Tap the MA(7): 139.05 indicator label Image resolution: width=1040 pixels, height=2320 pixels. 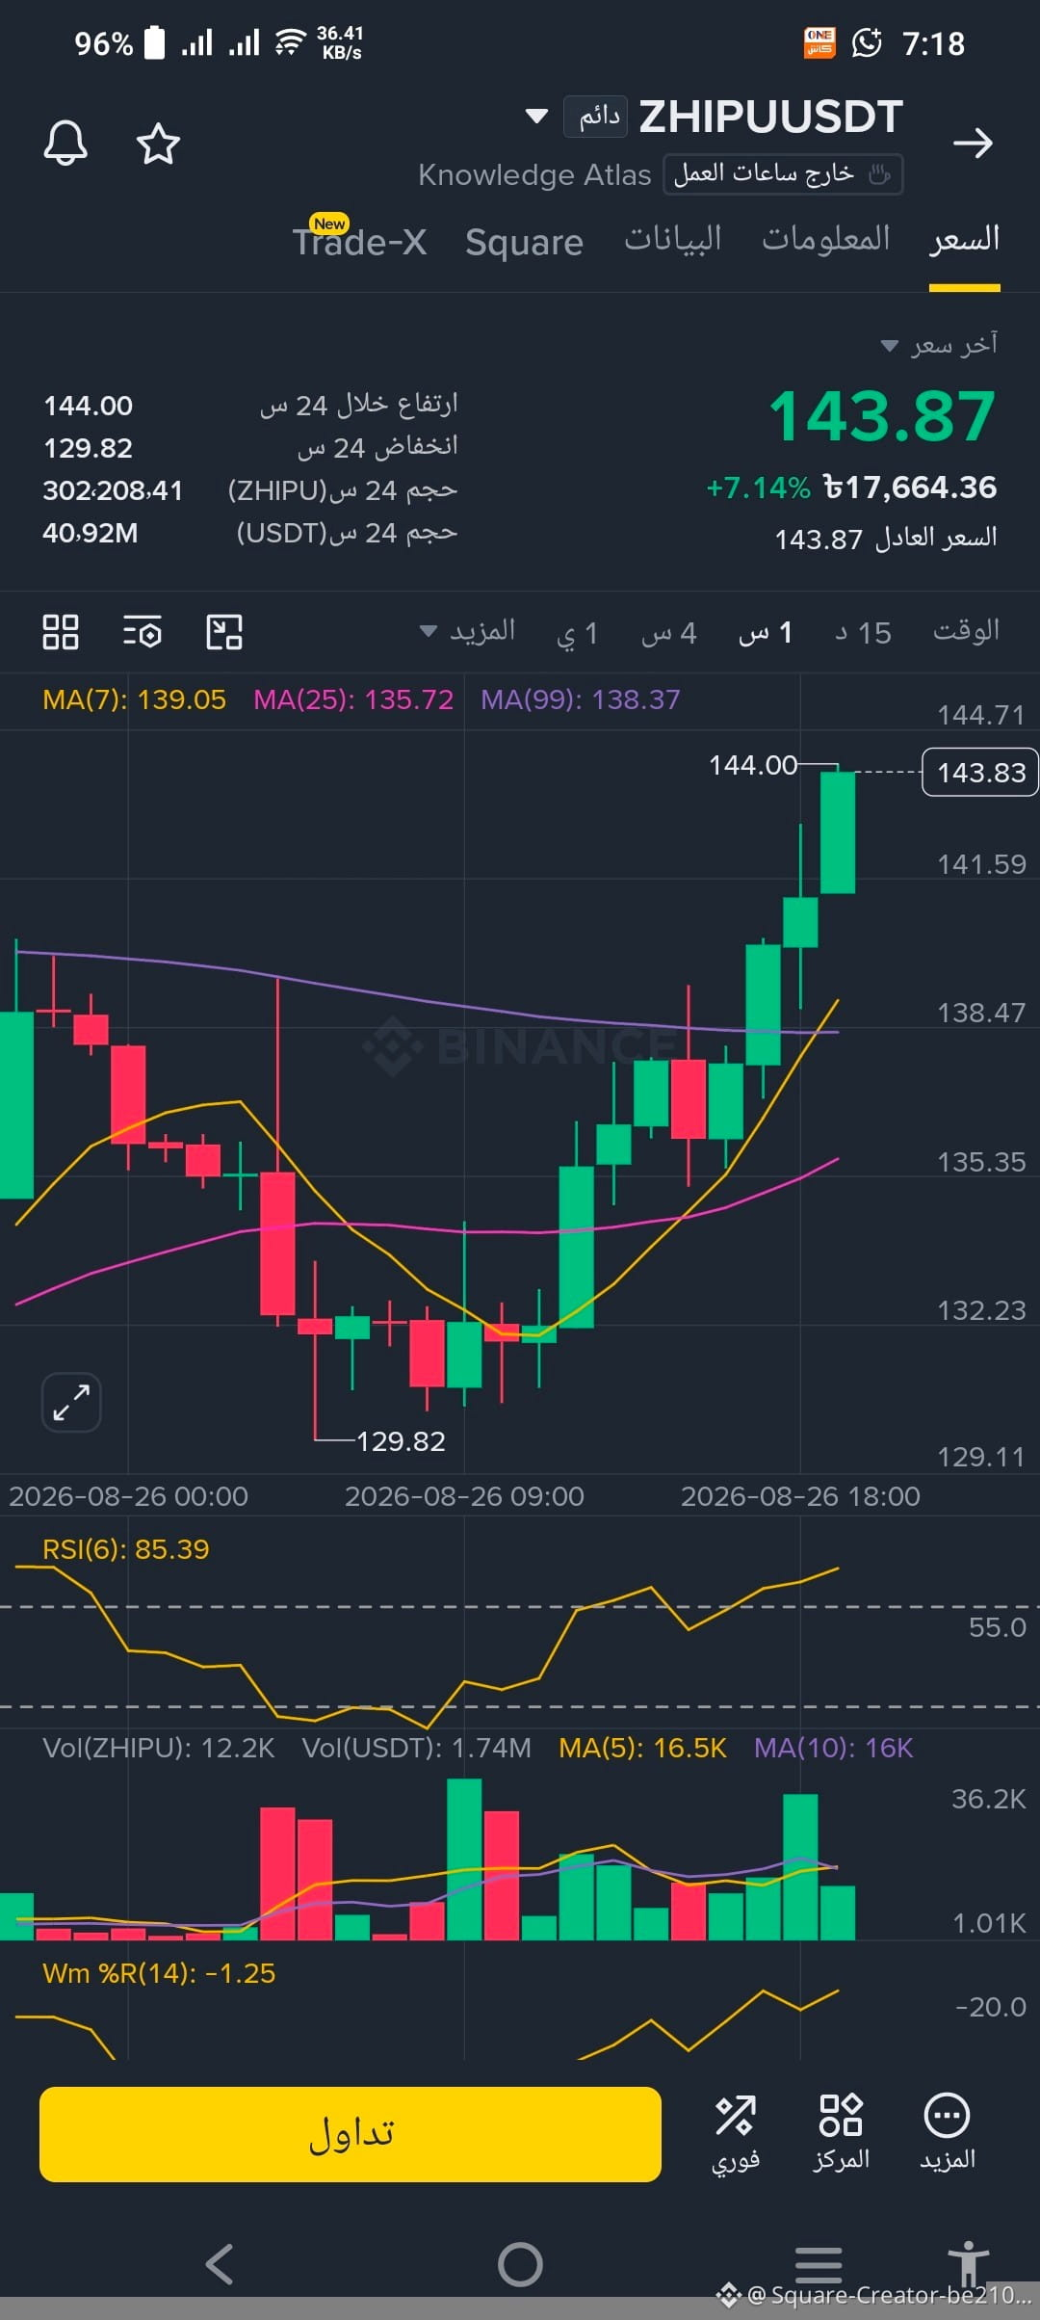click(x=135, y=699)
